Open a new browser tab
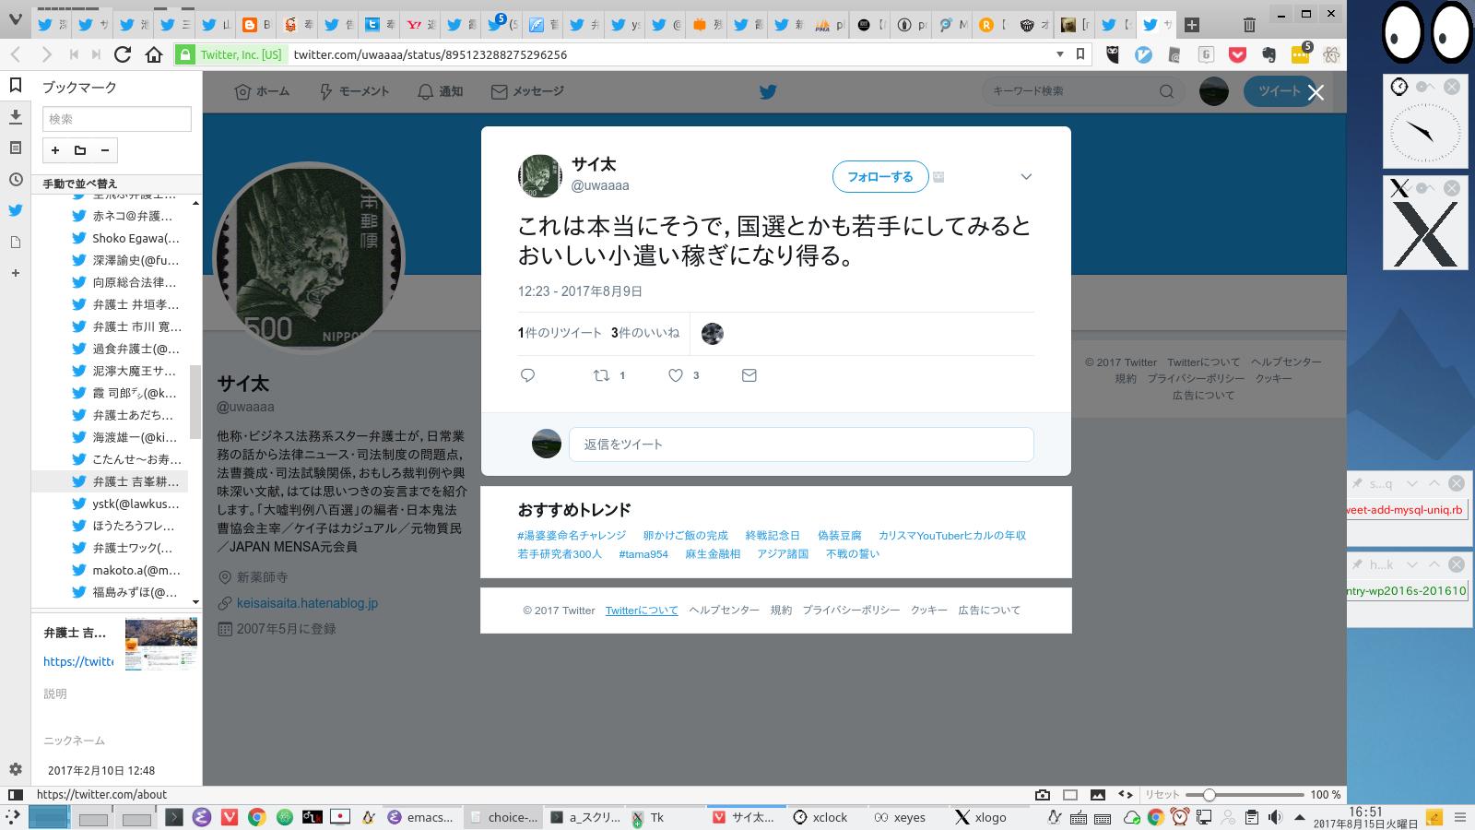1475x830 pixels. click(x=1192, y=25)
